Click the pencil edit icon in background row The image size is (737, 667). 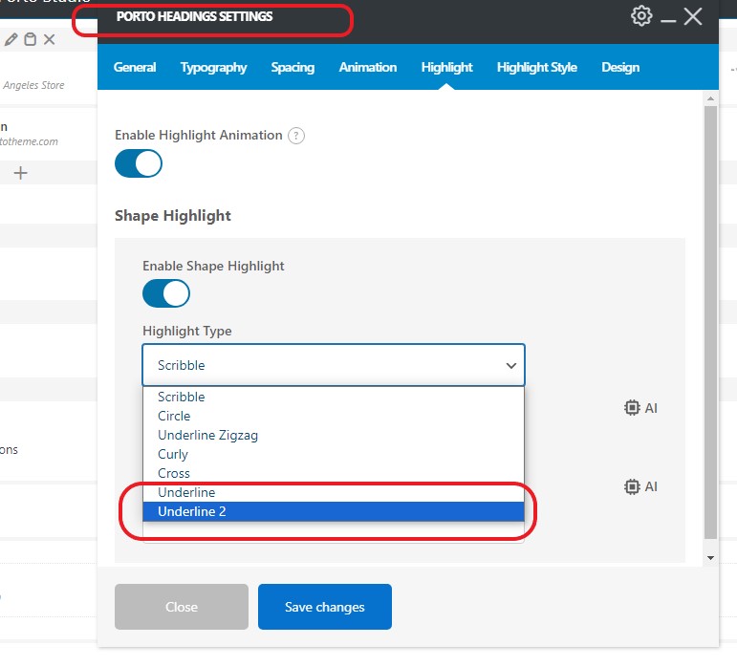pyautogui.click(x=11, y=39)
